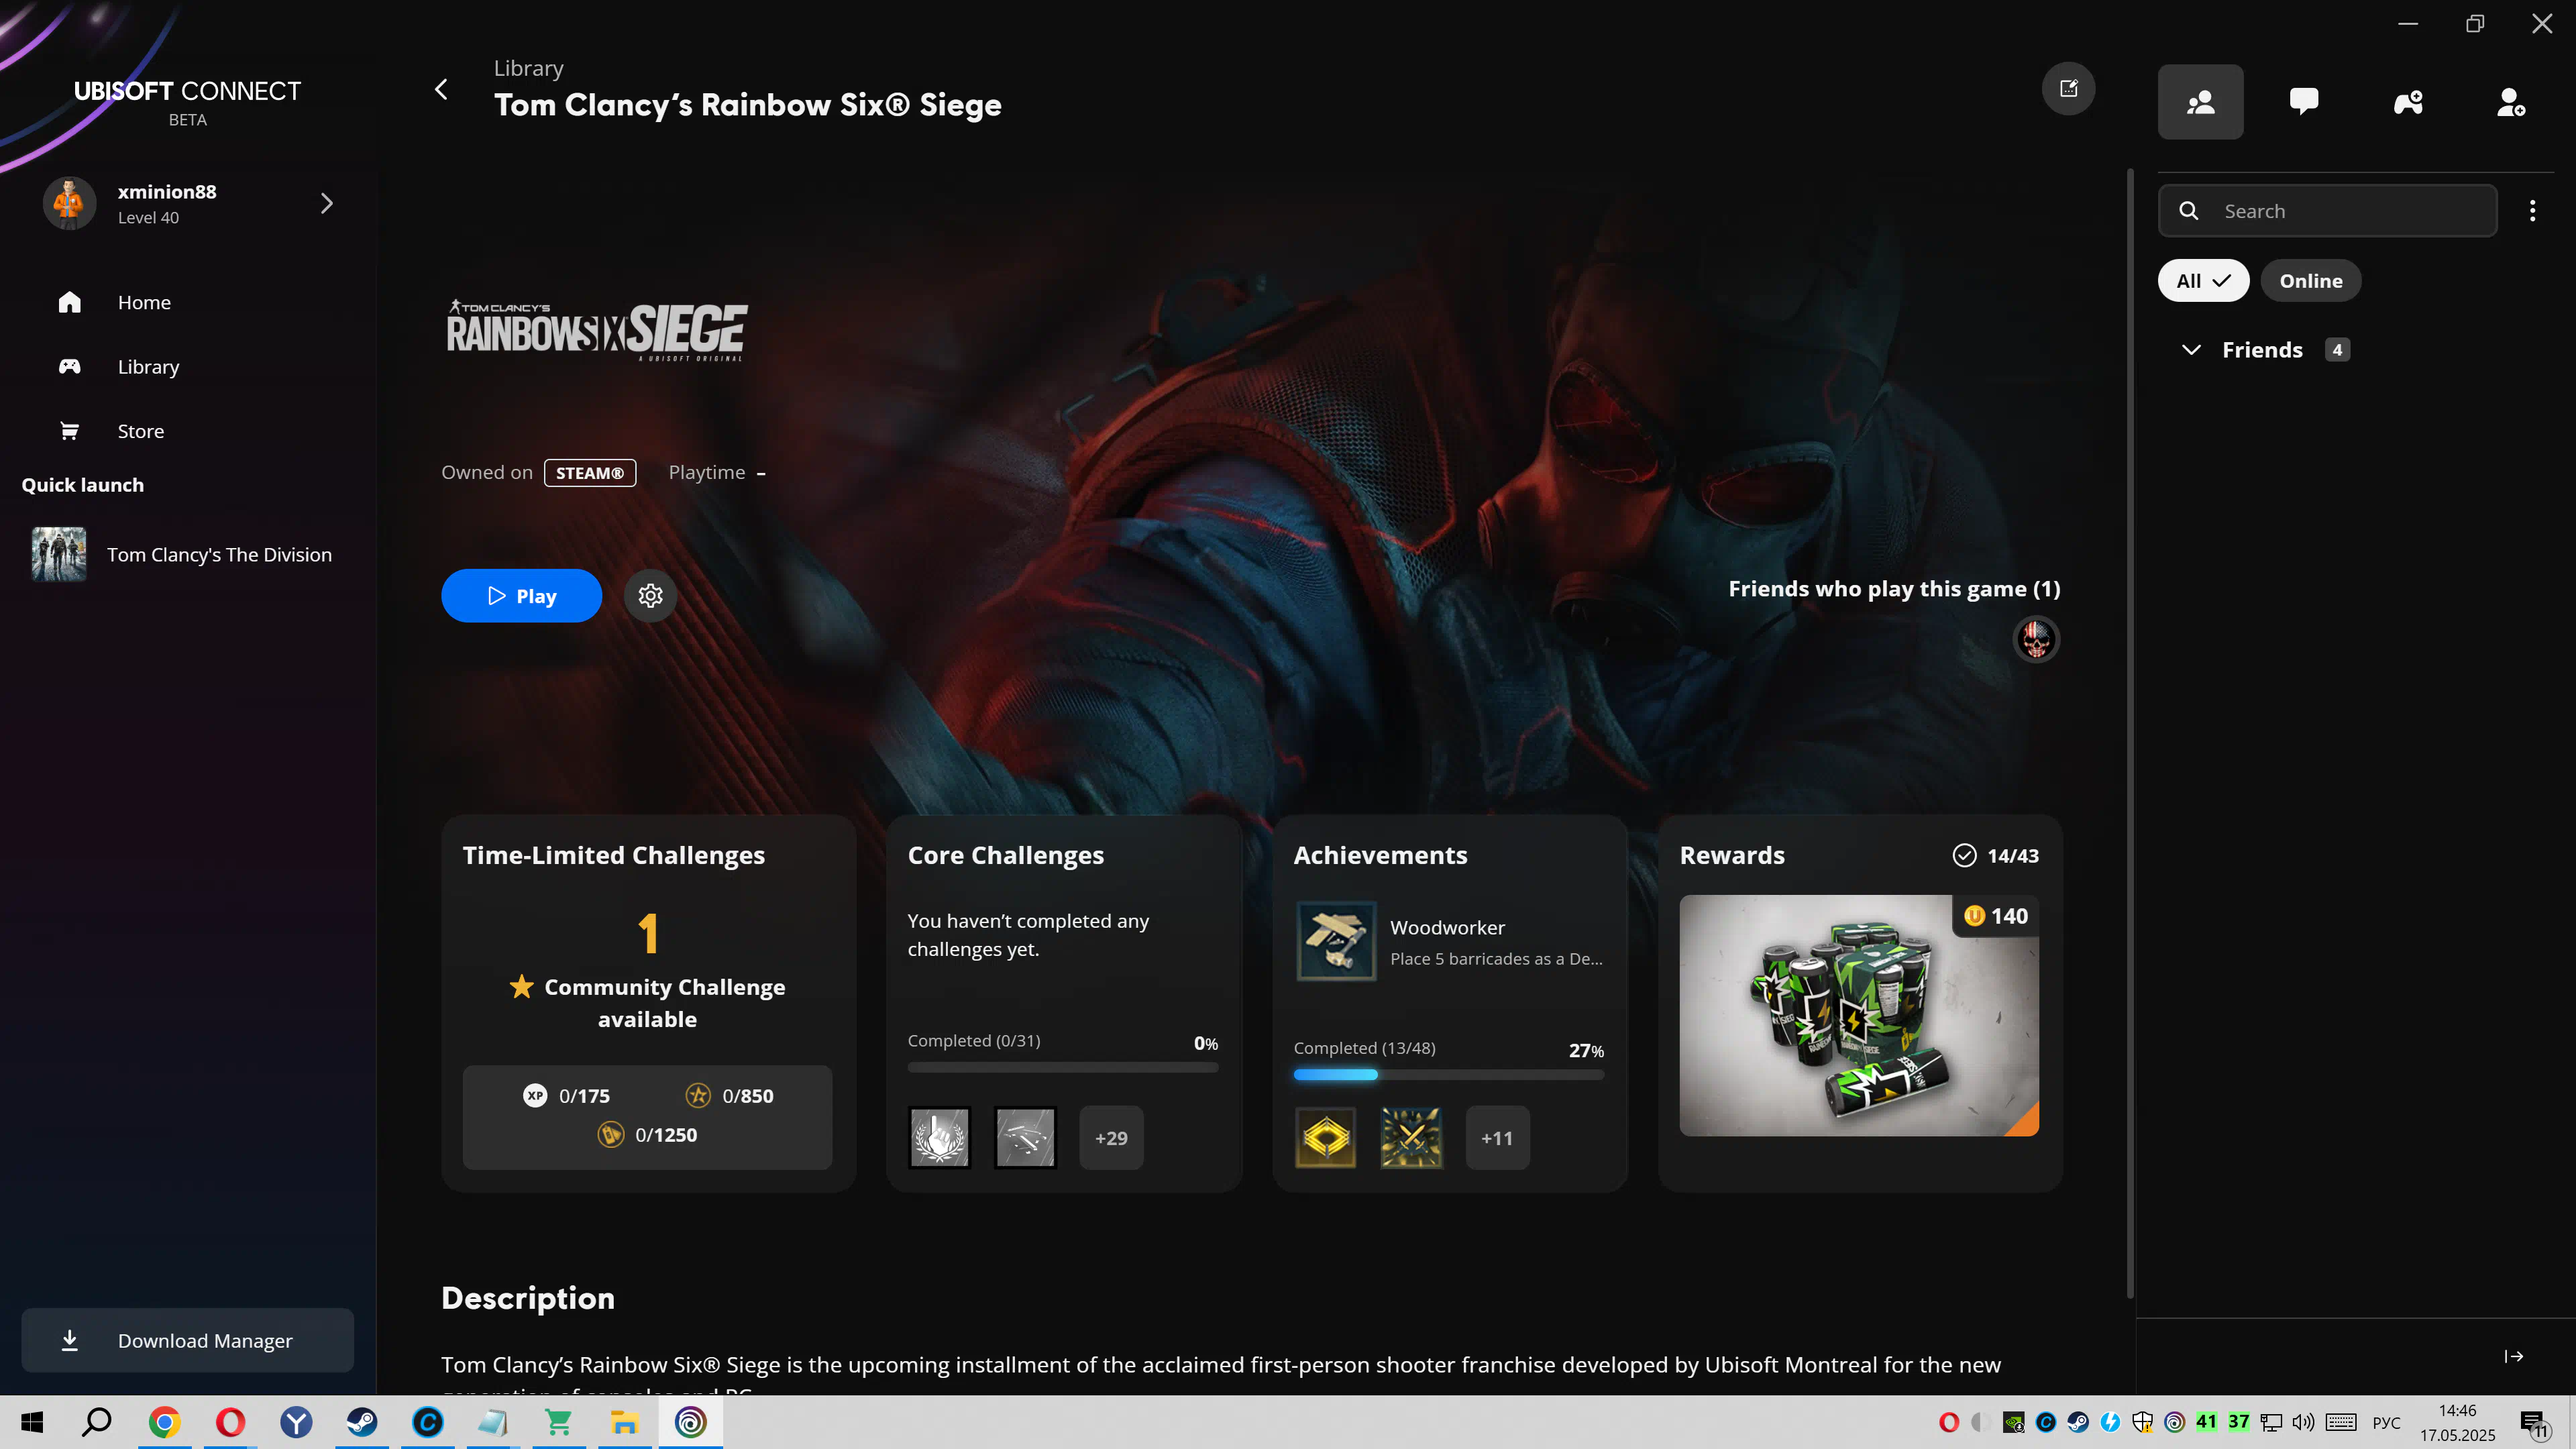Open the friends panel three-dot menu
This screenshot has width=2576, height=1449.
2532,211
